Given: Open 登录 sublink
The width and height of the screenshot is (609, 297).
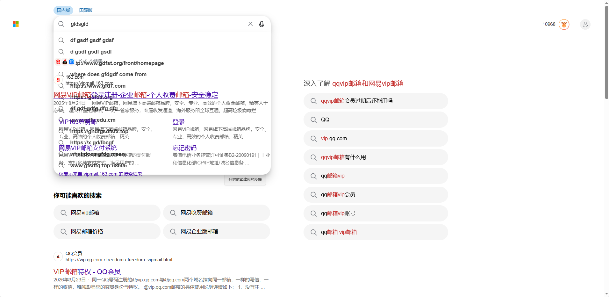Looking at the screenshot, I should 178,122.
